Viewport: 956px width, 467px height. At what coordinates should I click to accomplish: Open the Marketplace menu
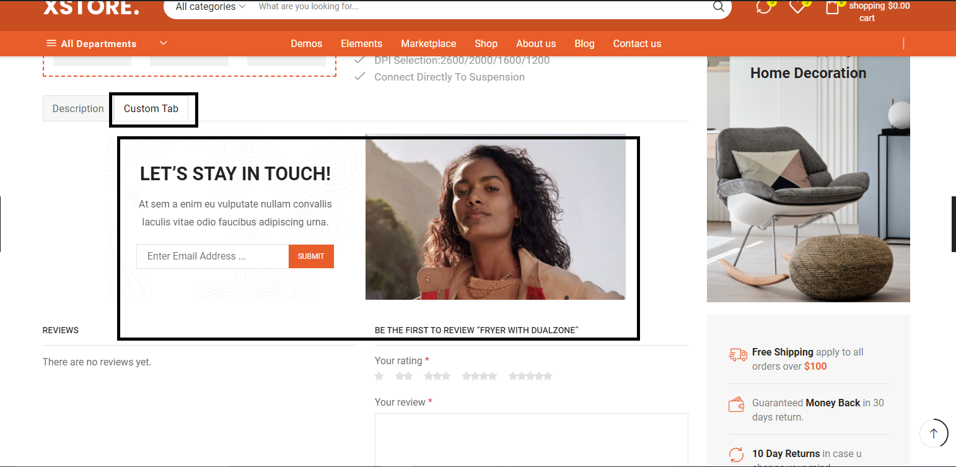(x=429, y=43)
